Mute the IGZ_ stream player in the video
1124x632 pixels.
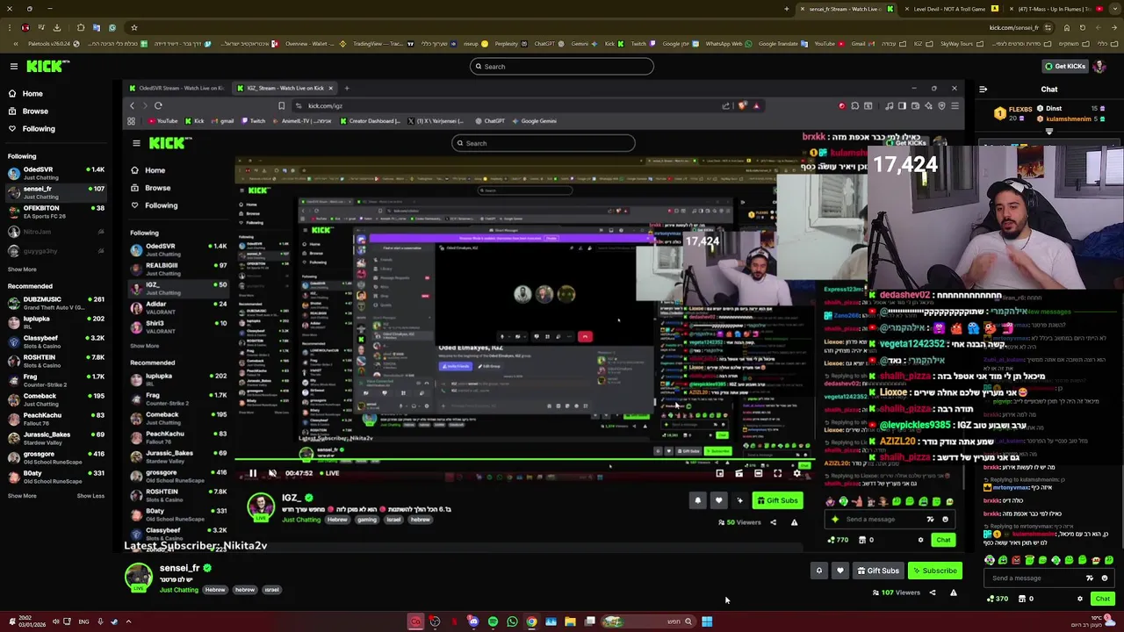click(272, 473)
